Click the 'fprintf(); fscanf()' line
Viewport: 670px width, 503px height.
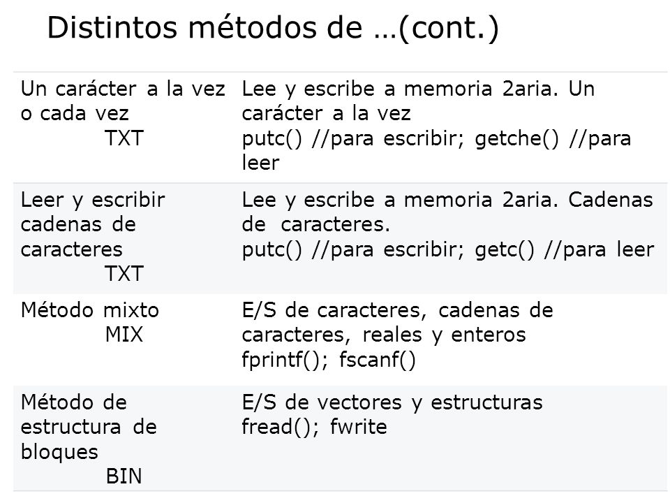(329, 359)
